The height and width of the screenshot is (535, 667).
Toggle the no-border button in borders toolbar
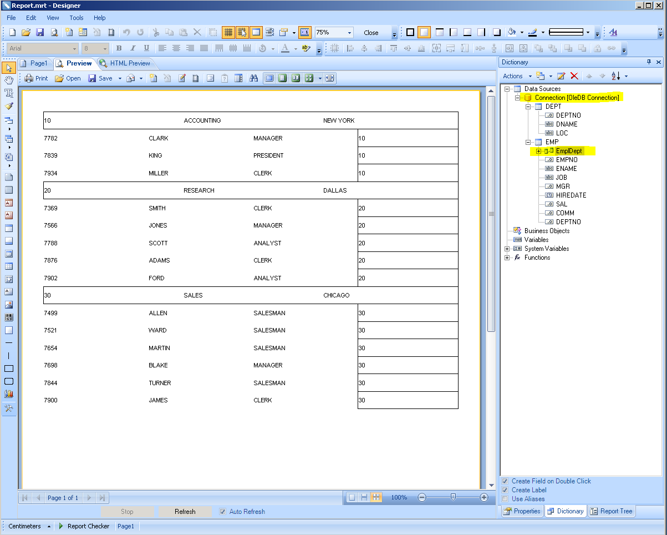(424, 33)
